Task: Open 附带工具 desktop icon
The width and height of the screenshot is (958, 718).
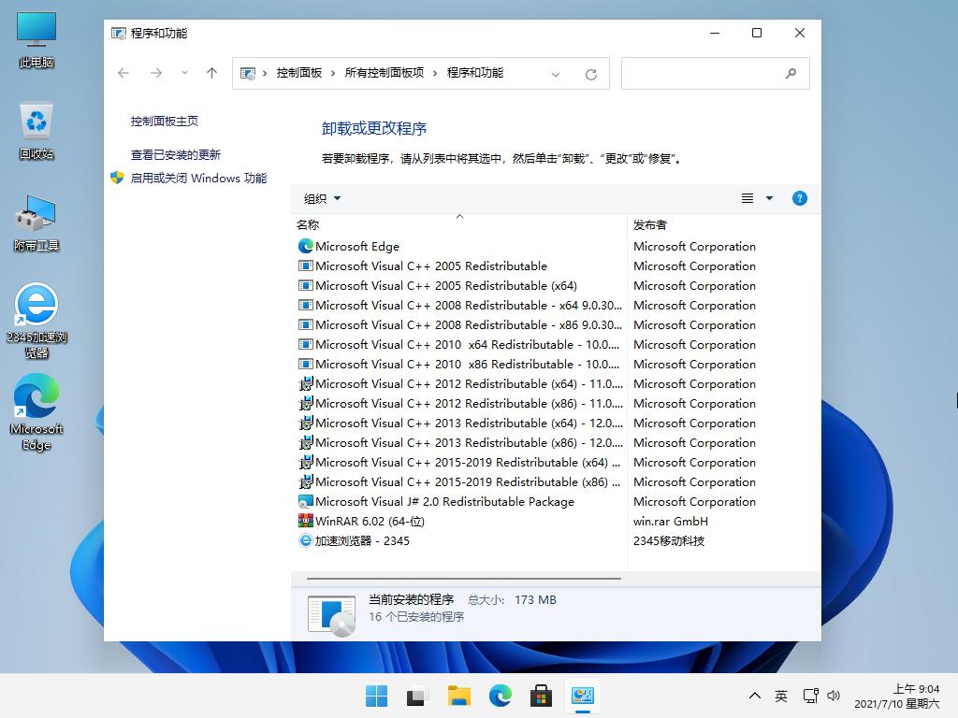Action: point(36,223)
